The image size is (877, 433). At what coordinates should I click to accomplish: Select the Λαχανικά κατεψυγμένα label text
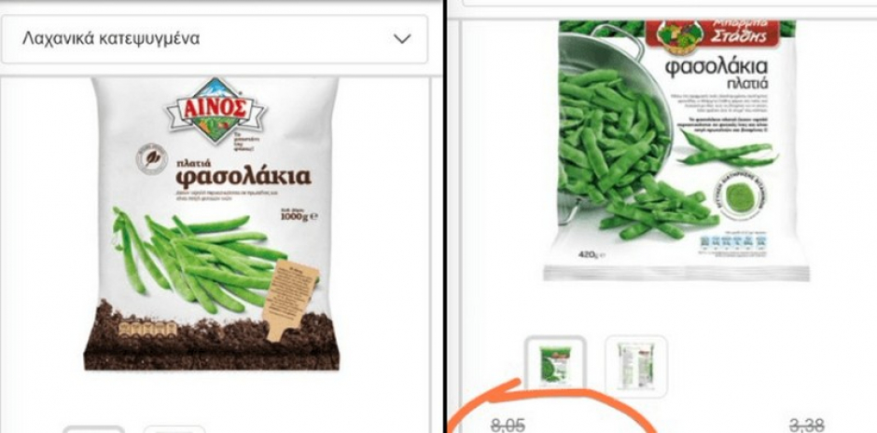click(111, 38)
